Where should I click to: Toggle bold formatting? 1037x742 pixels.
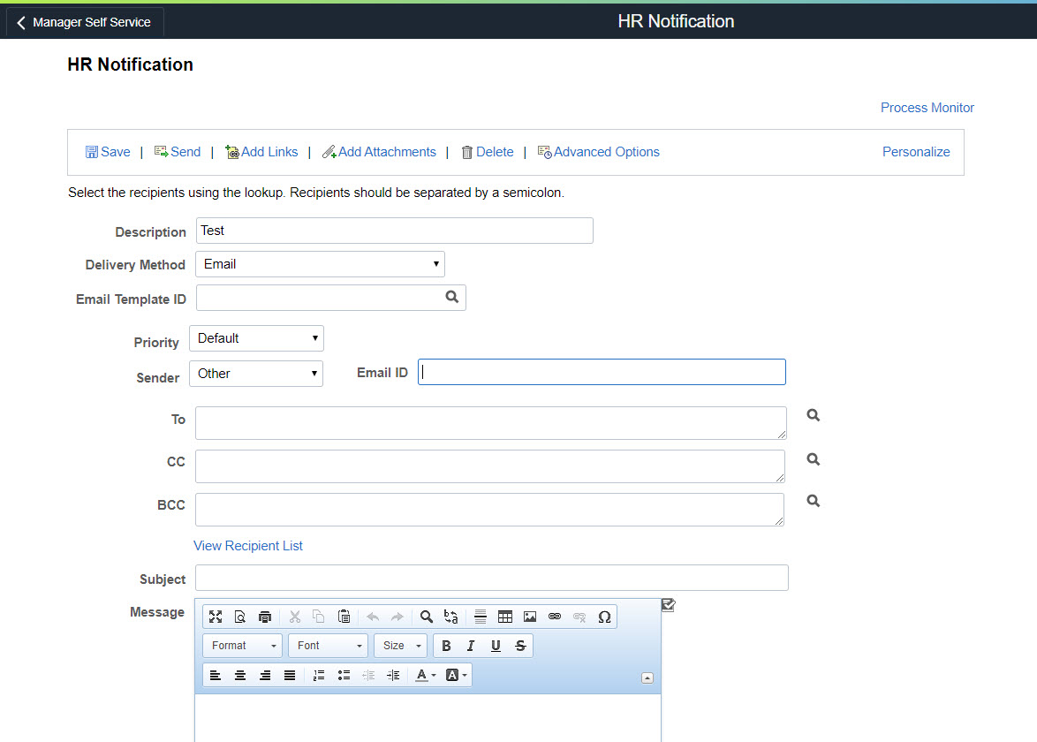tap(446, 646)
